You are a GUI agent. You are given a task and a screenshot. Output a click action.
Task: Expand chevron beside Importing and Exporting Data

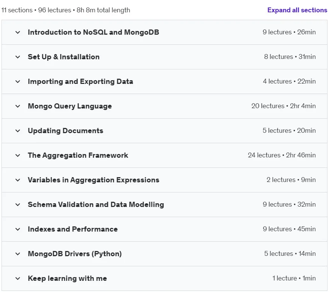tap(18, 82)
